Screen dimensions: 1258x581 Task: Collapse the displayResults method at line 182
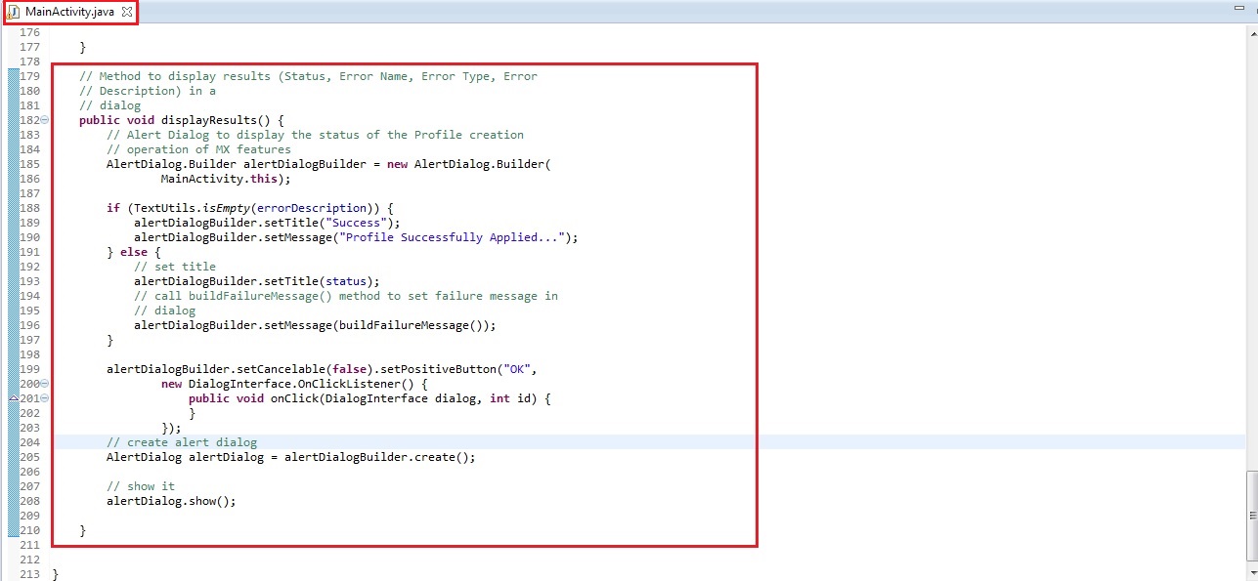click(45, 120)
